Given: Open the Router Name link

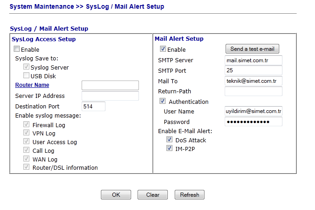Looking at the screenshot, I should tap(32, 85).
